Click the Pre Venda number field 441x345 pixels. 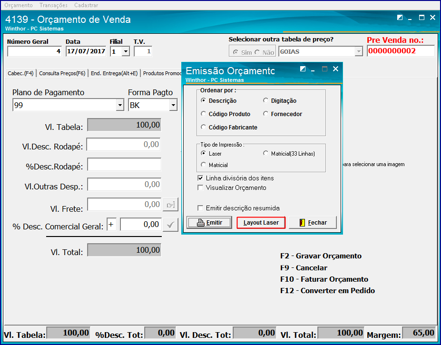(x=401, y=51)
